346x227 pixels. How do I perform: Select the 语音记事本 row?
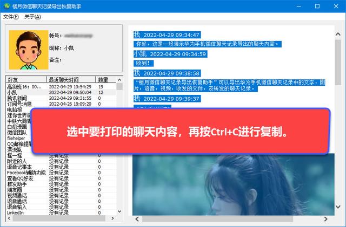(x=61, y=167)
